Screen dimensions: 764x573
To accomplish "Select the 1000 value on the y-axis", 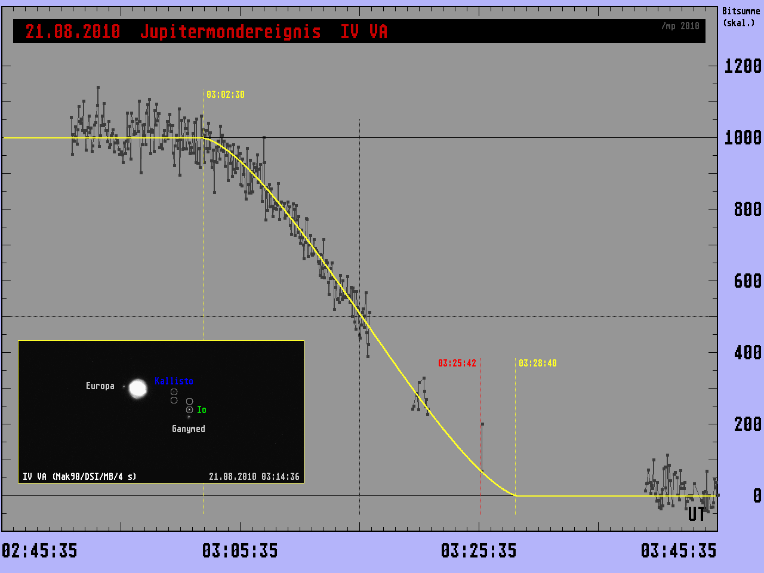I will tap(743, 138).
